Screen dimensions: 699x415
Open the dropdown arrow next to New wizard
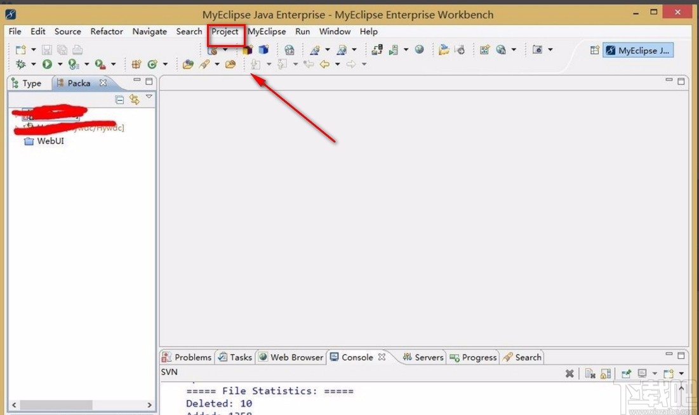pos(34,49)
